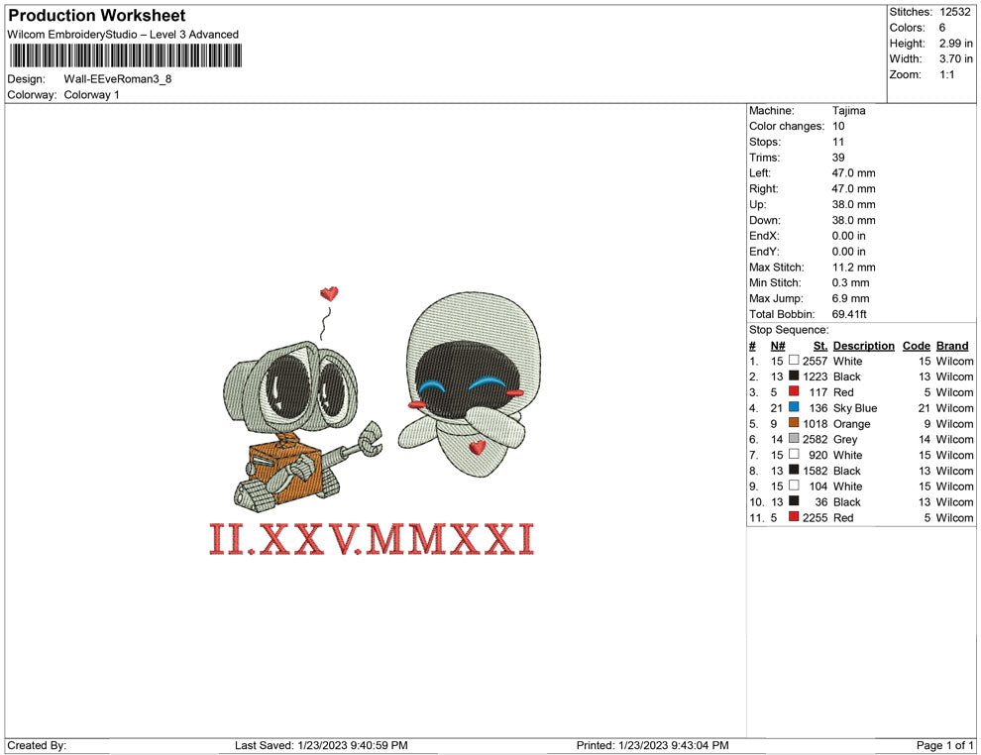Click the 'Production Worksheet' title
Image resolution: width=981 pixels, height=755 pixels.
click(x=97, y=16)
